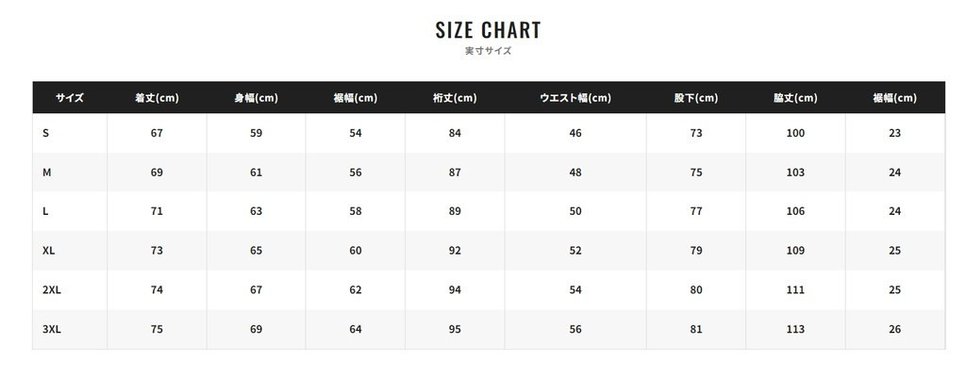Click the 股下(cm) column header
Screen dimensions: 966x377
click(696, 98)
